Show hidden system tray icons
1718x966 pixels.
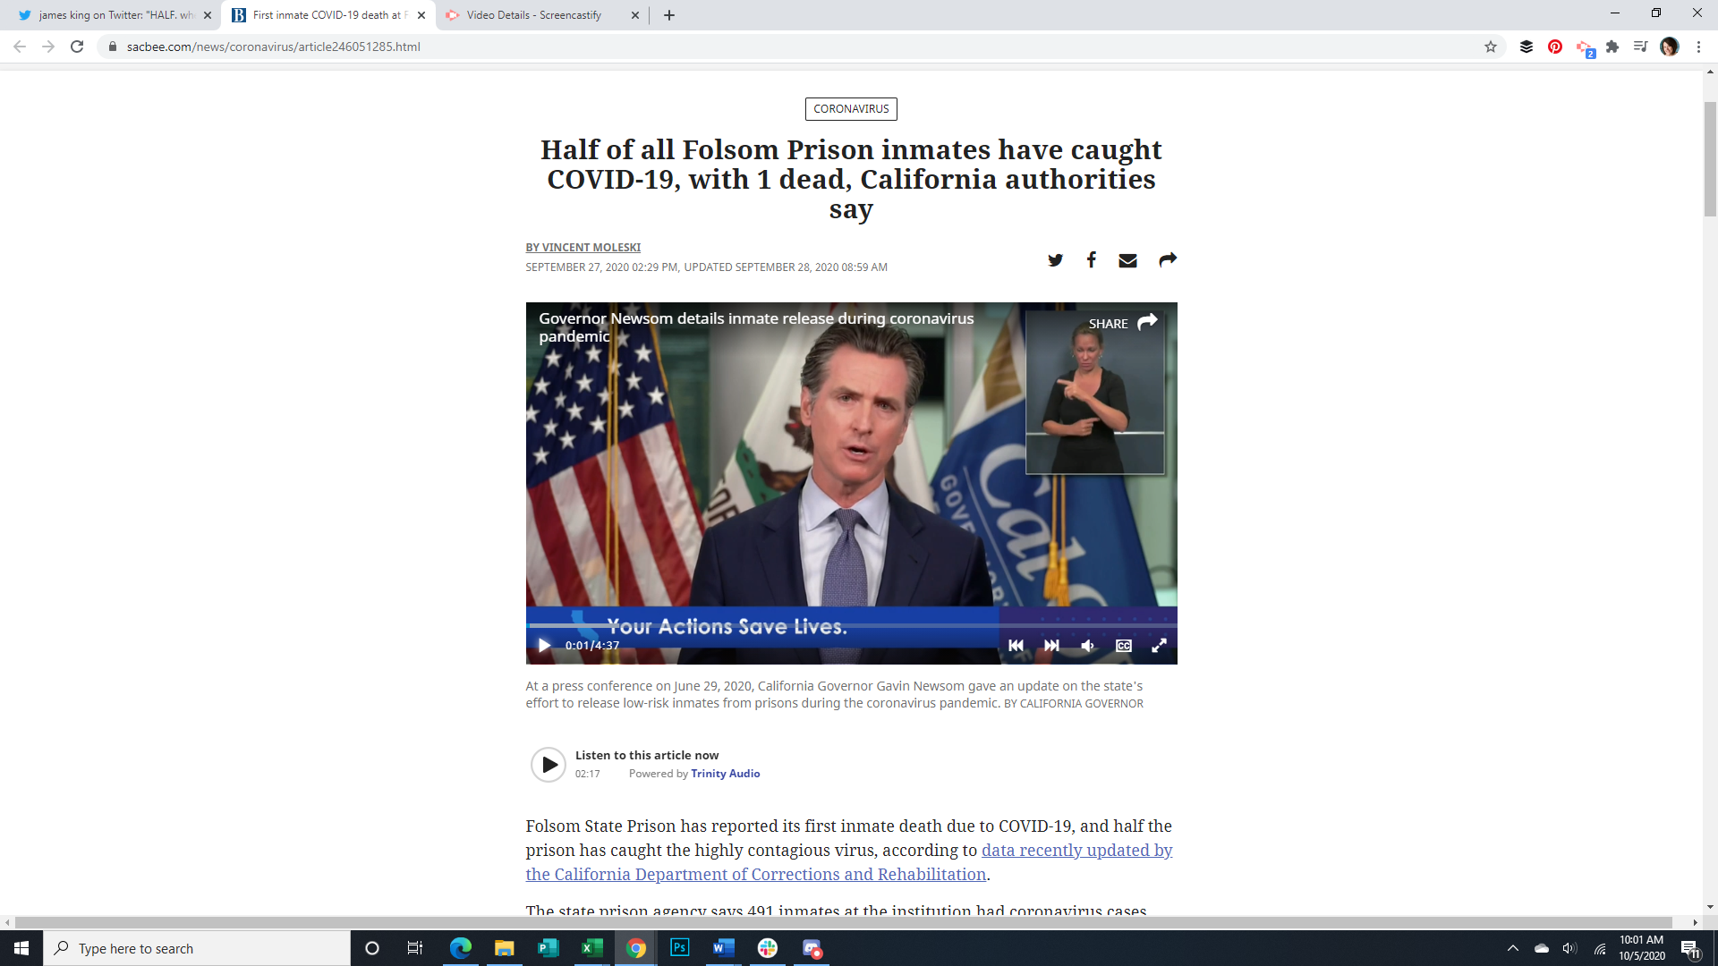pos(1513,948)
